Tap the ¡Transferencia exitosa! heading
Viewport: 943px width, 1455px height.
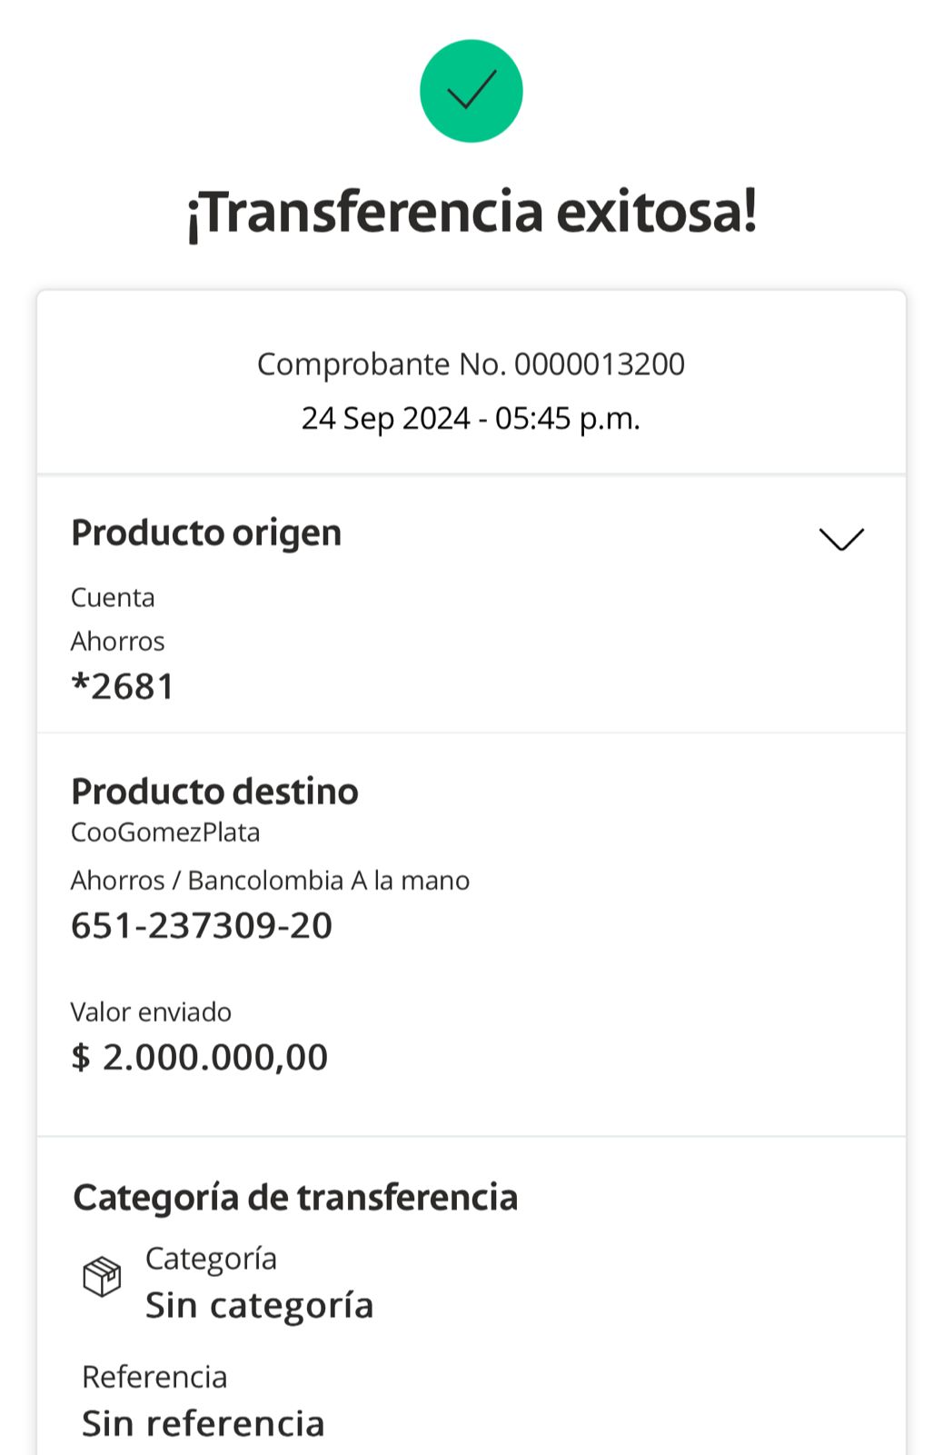472,213
